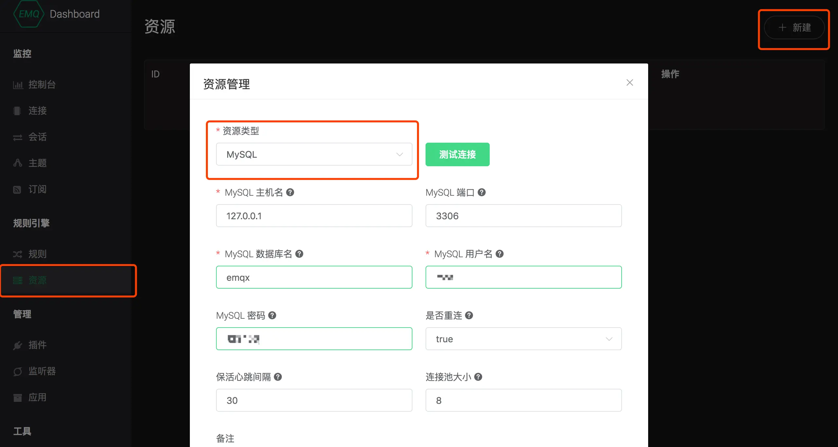Close the 资源管理 dialog
838x447 pixels.
[x=629, y=82]
